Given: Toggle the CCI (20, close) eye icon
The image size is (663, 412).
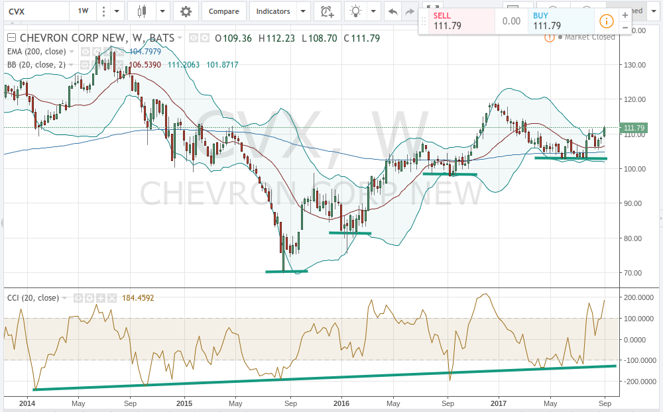Looking at the screenshot, I should 78,298.
